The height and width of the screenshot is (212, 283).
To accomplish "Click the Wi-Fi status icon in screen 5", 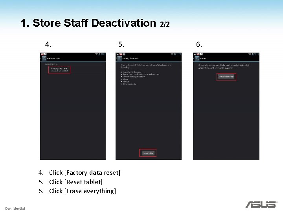I will 172,54.
